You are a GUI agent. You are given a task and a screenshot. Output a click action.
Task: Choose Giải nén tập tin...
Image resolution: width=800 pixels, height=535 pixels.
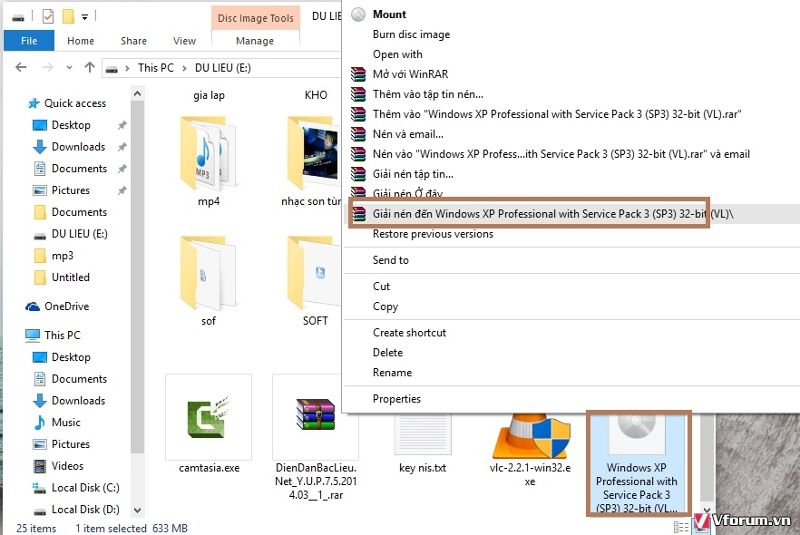[x=413, y=174]
